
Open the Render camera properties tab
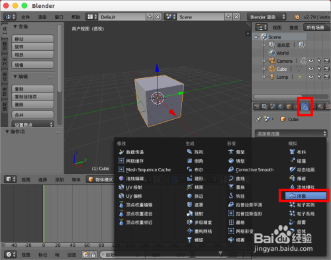click(x=257, y=107)
